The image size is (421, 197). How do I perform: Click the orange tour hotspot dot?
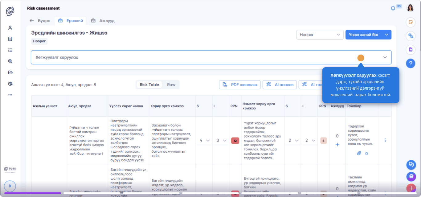[x=361, y=58]
